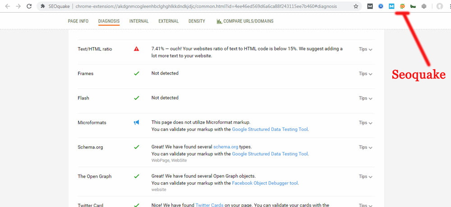This screenshot has width=451, height=207.
Task: Click the 'The Open Graph' row label
Action: (95, 176)
